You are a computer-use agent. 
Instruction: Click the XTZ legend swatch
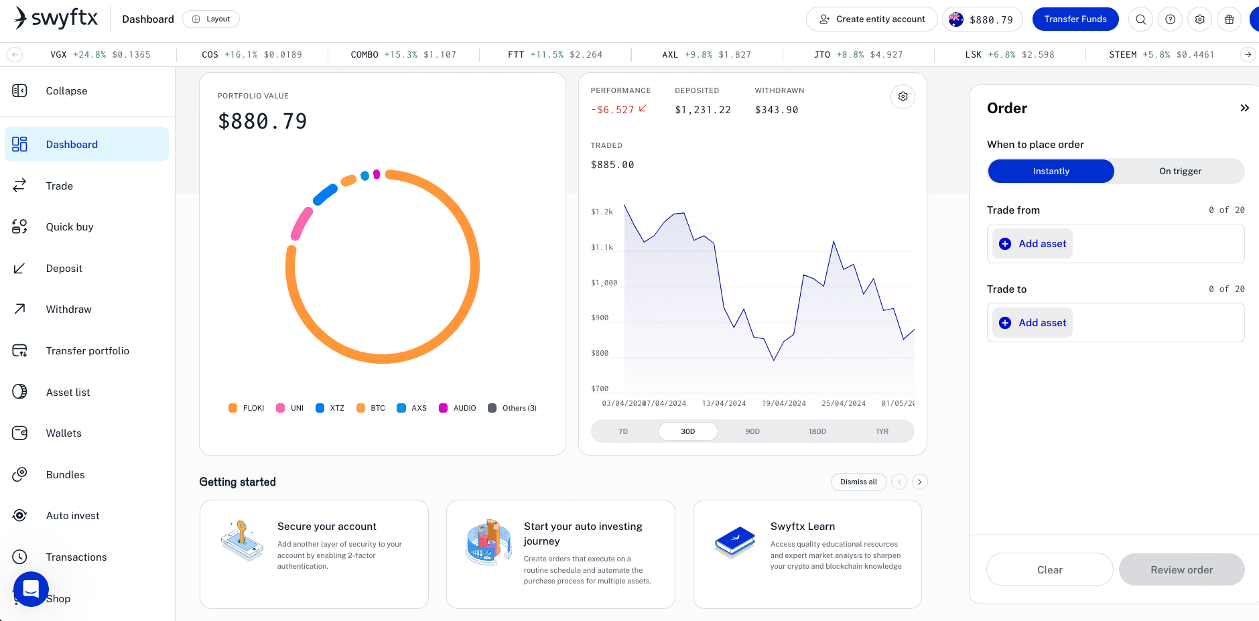tap(320, 408)
